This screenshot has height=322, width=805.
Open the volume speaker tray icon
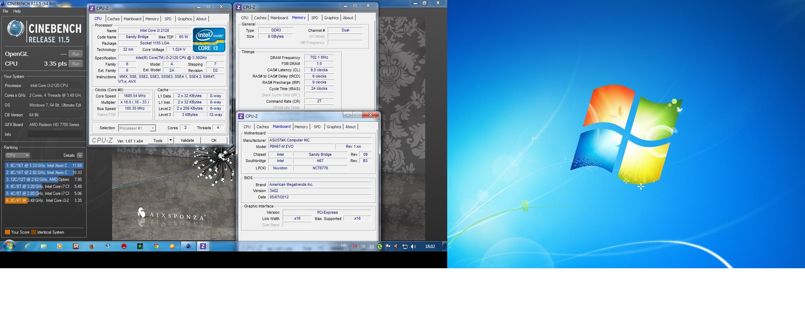413,247
